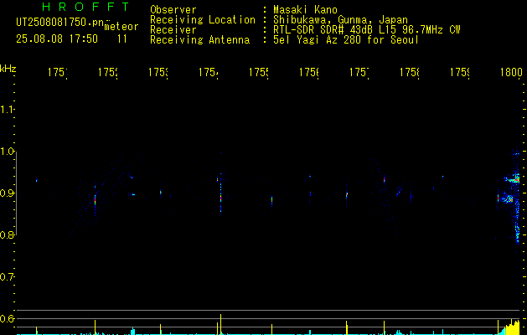This screenshot has width=527, height=335.
Task: Click the observer name Masaki Kano
Action: pyautogui.click(x=306, y=9)
